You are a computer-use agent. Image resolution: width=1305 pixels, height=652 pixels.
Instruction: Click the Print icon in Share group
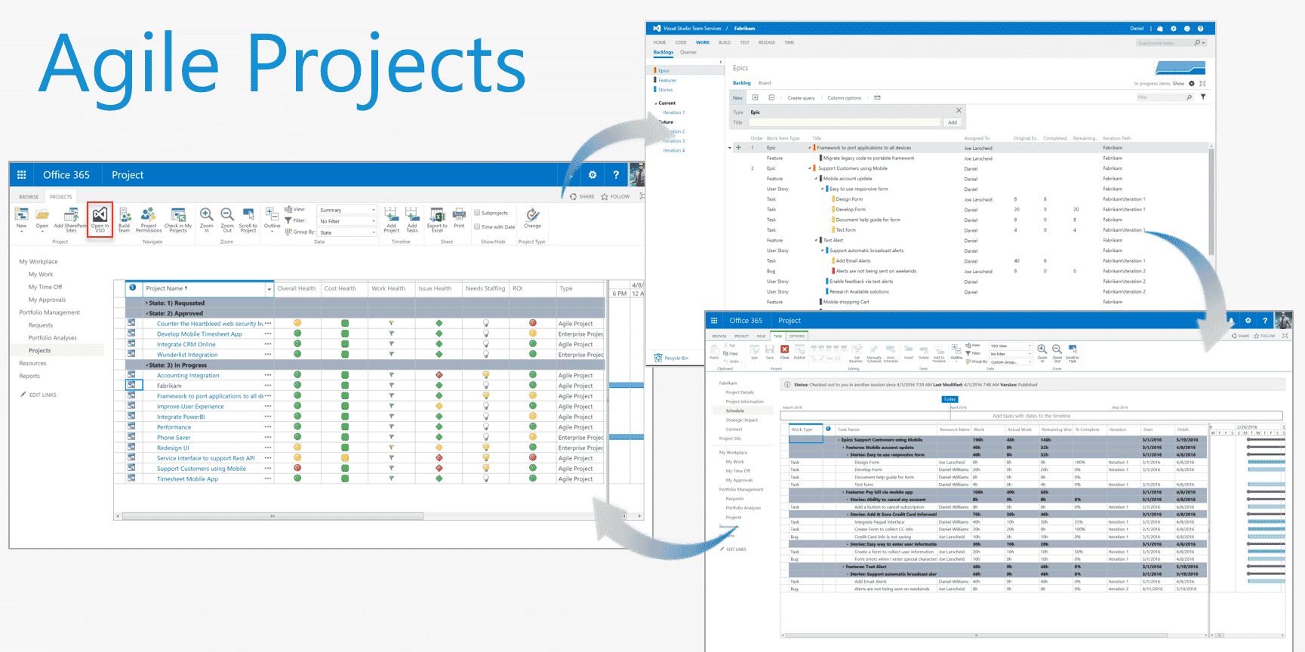pos(459,217)
